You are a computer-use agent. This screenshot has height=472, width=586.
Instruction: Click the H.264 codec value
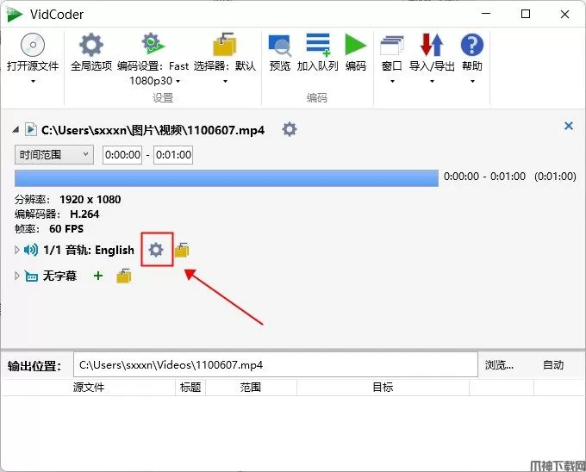84,214
